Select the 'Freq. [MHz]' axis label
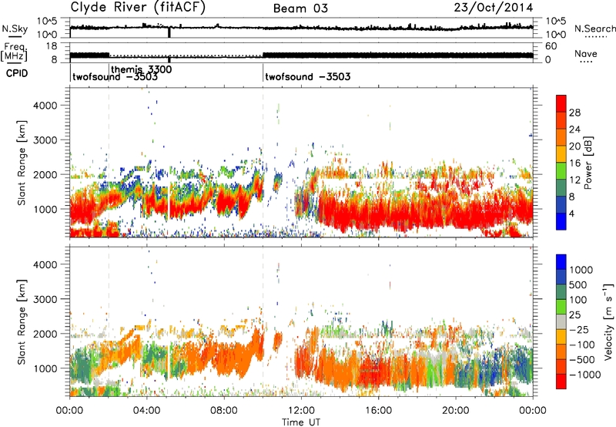The height and width of the screenshot is (427, 616). click(14, 52)
